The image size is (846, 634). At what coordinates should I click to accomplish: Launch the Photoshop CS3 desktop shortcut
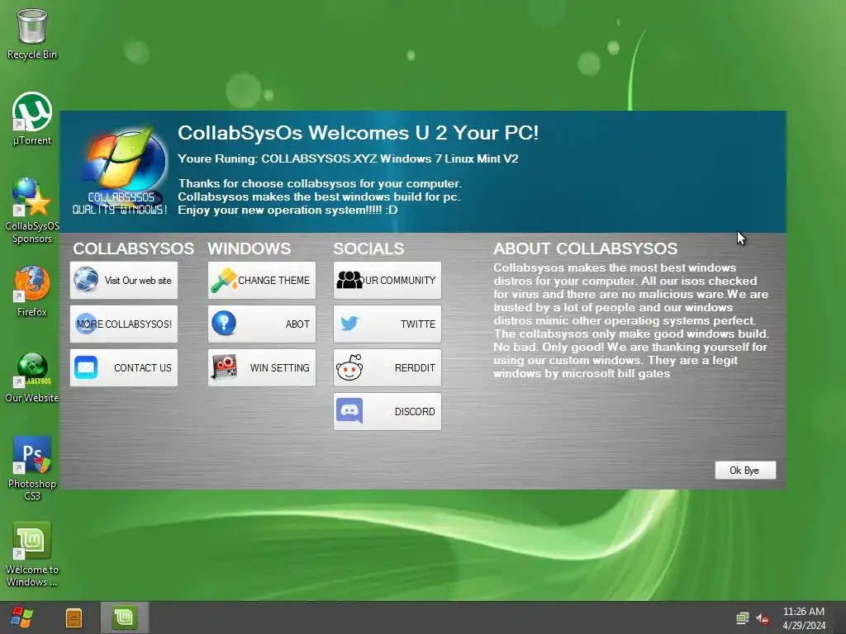[x=32, y=468]
